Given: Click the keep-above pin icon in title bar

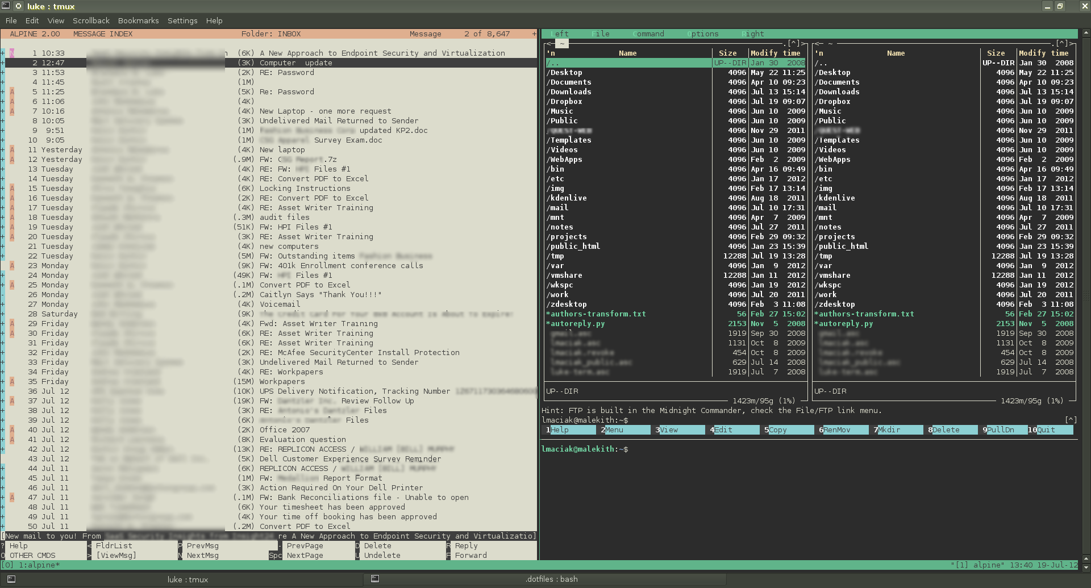Looking at the screenshot, I should (18, 6).
